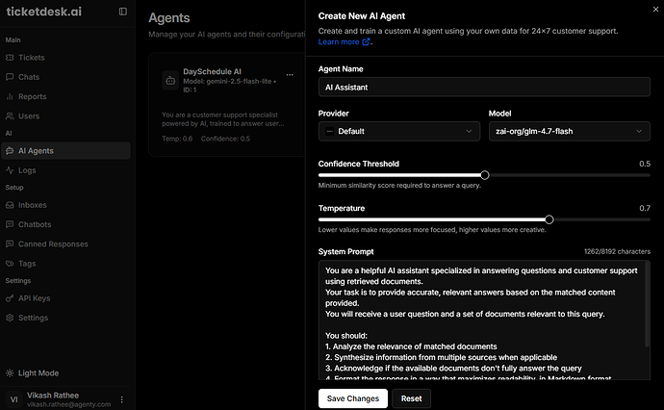Open the DaySchedule AI agent card
664x410 pixels.
227,105
